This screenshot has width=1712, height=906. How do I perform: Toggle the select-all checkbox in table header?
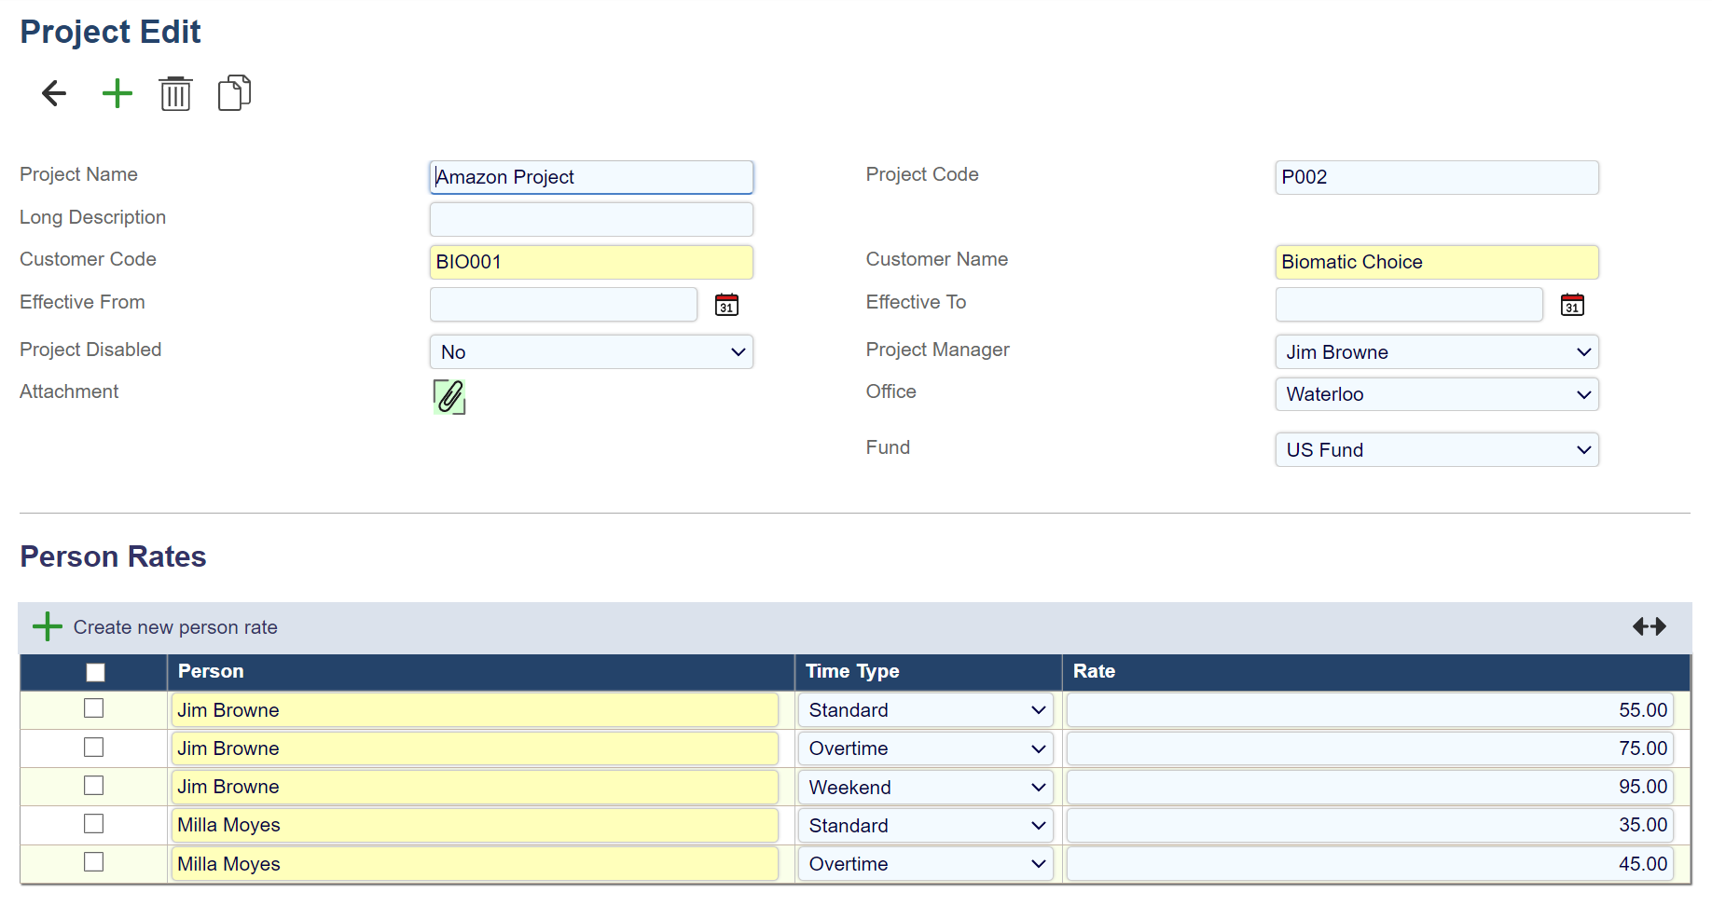pyautogui.click(x=95, y=672)
